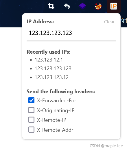Viewport: 127px width, 151px height.
Task: Click the crossed-out fox extension icon
Action: (98, 6)
